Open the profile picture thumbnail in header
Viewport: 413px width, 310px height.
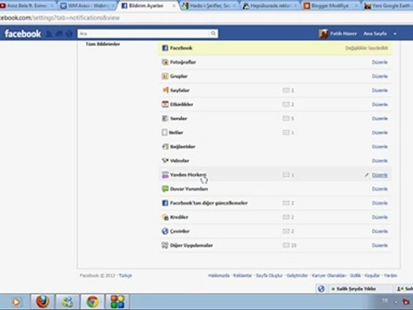coord(323,34)
